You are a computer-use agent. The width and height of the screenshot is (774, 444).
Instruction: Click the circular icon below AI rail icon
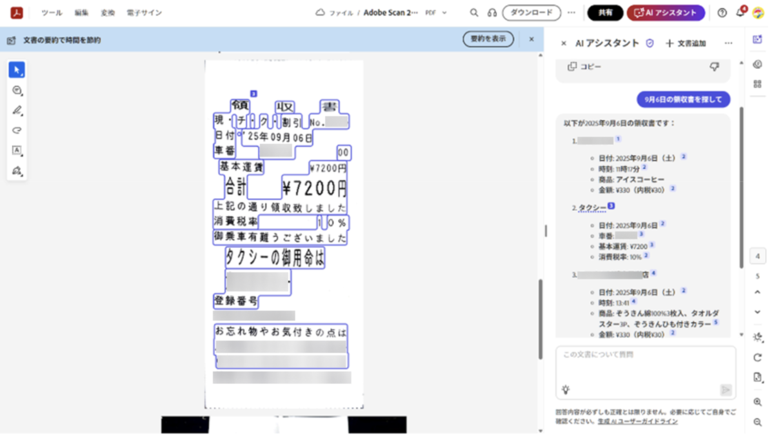pos(758,64)
